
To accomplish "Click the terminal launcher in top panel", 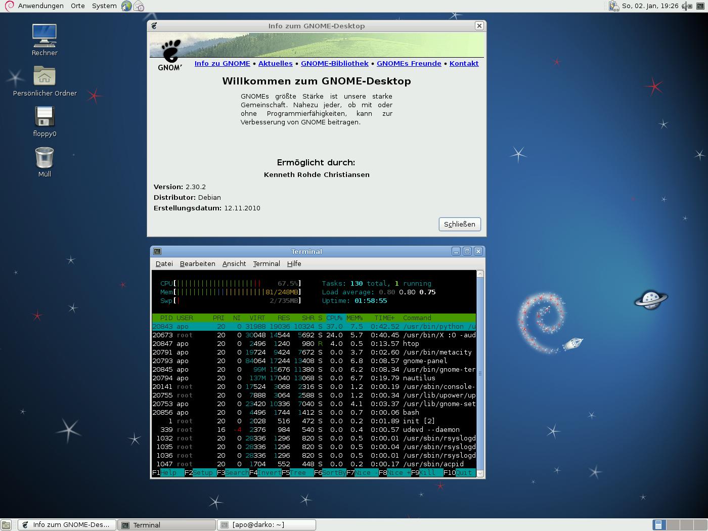I will tap(700, 6).
